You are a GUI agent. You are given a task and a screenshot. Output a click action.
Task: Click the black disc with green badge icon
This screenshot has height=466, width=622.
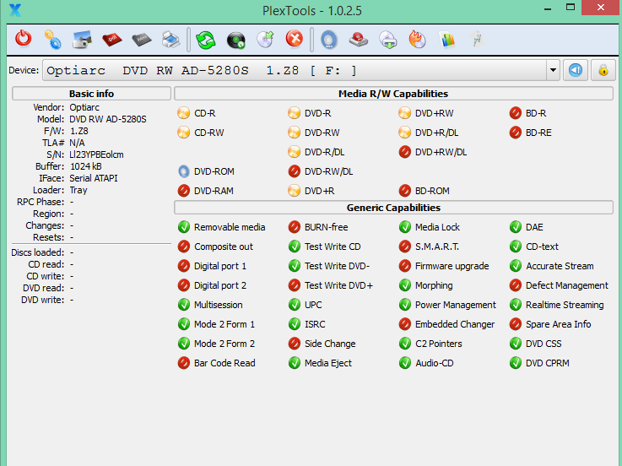(236, 40)
